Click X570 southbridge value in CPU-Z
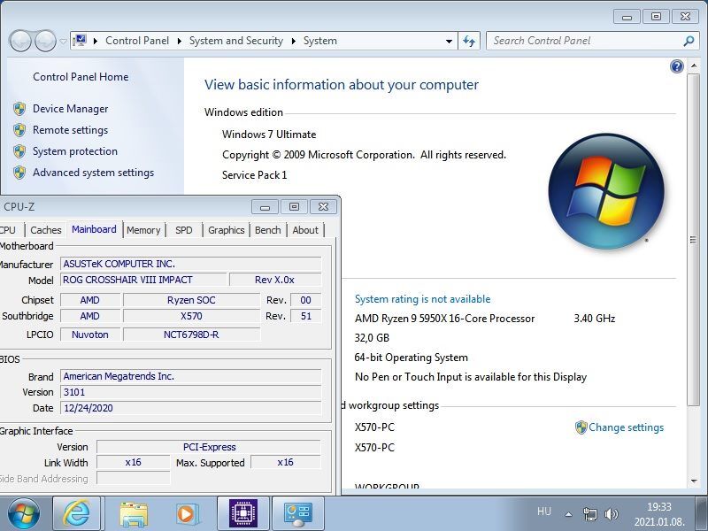The height and width of the screenshot is (531, 708). click(191, 316)
